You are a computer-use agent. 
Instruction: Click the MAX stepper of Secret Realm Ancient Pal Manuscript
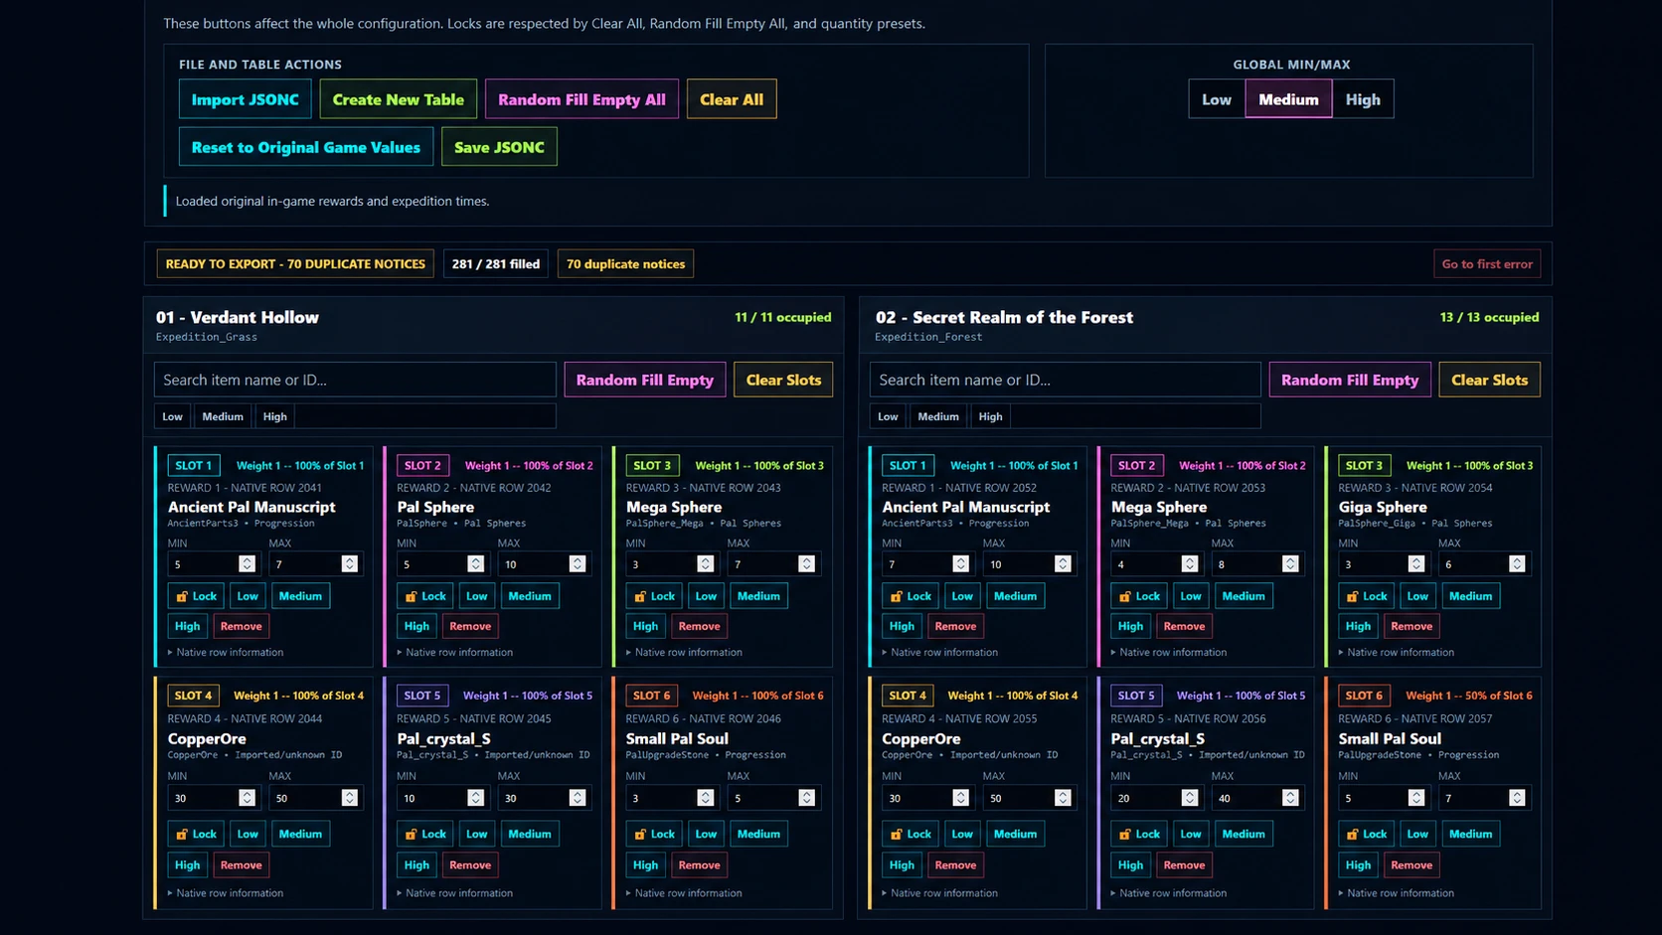tap(1063, 563)
